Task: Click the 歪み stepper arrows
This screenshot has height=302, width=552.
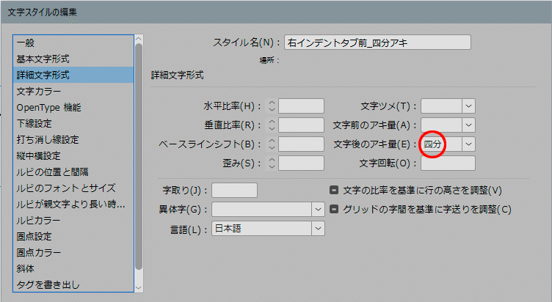Action: coord(272,163)
